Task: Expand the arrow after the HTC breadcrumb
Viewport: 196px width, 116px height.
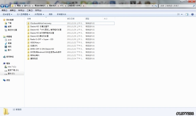Action: tap(65, 6)
